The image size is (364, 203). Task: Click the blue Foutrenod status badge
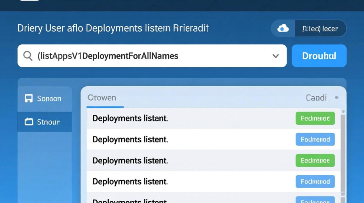coord(315,139)
